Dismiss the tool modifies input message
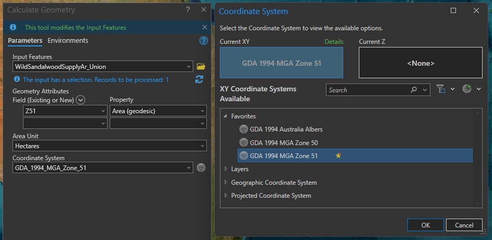 click(204, 27)
